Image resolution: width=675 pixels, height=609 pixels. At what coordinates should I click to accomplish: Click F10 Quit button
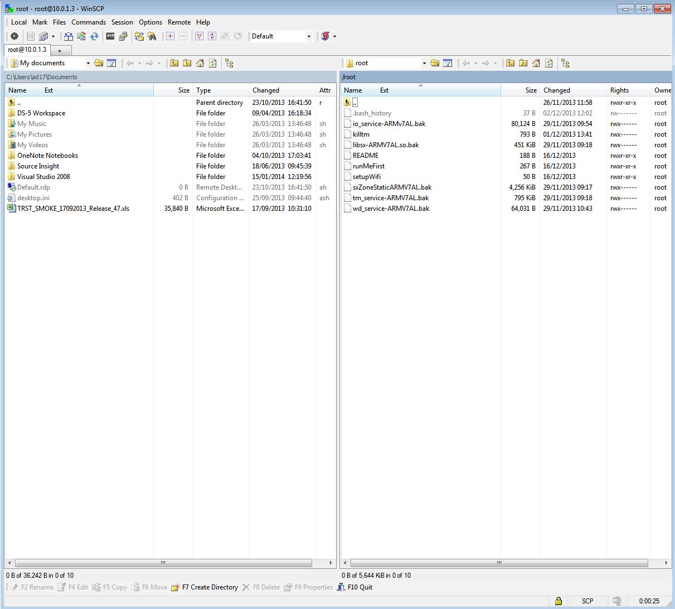click(x=355, y=587)
